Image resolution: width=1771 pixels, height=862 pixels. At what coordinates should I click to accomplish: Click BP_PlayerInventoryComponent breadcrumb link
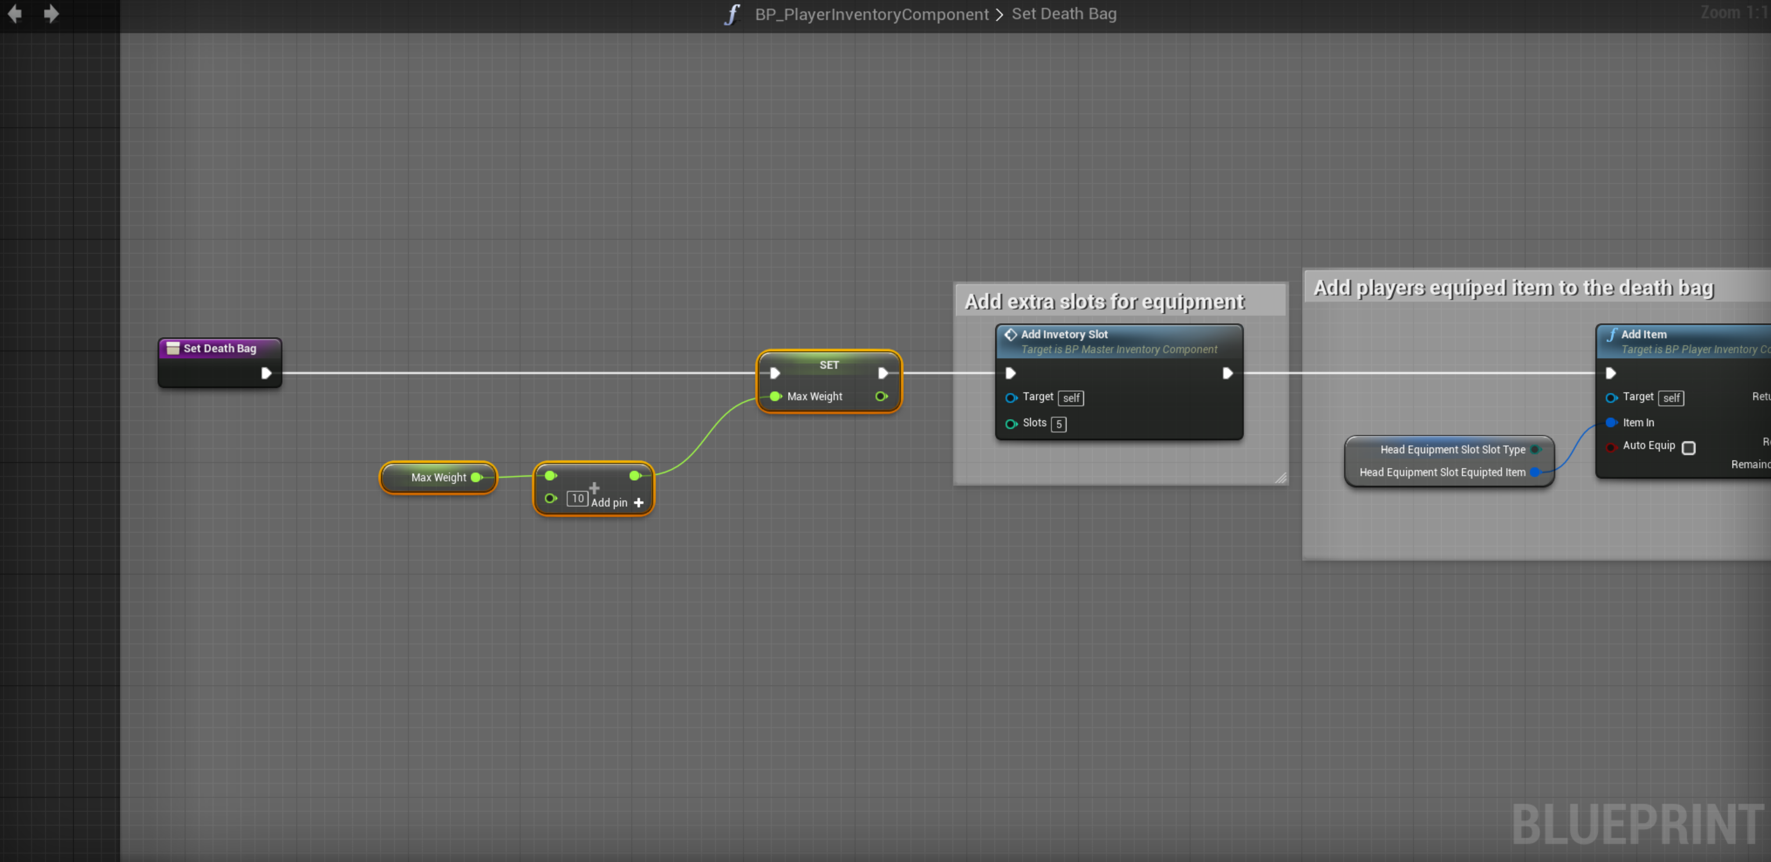point(871,15)
